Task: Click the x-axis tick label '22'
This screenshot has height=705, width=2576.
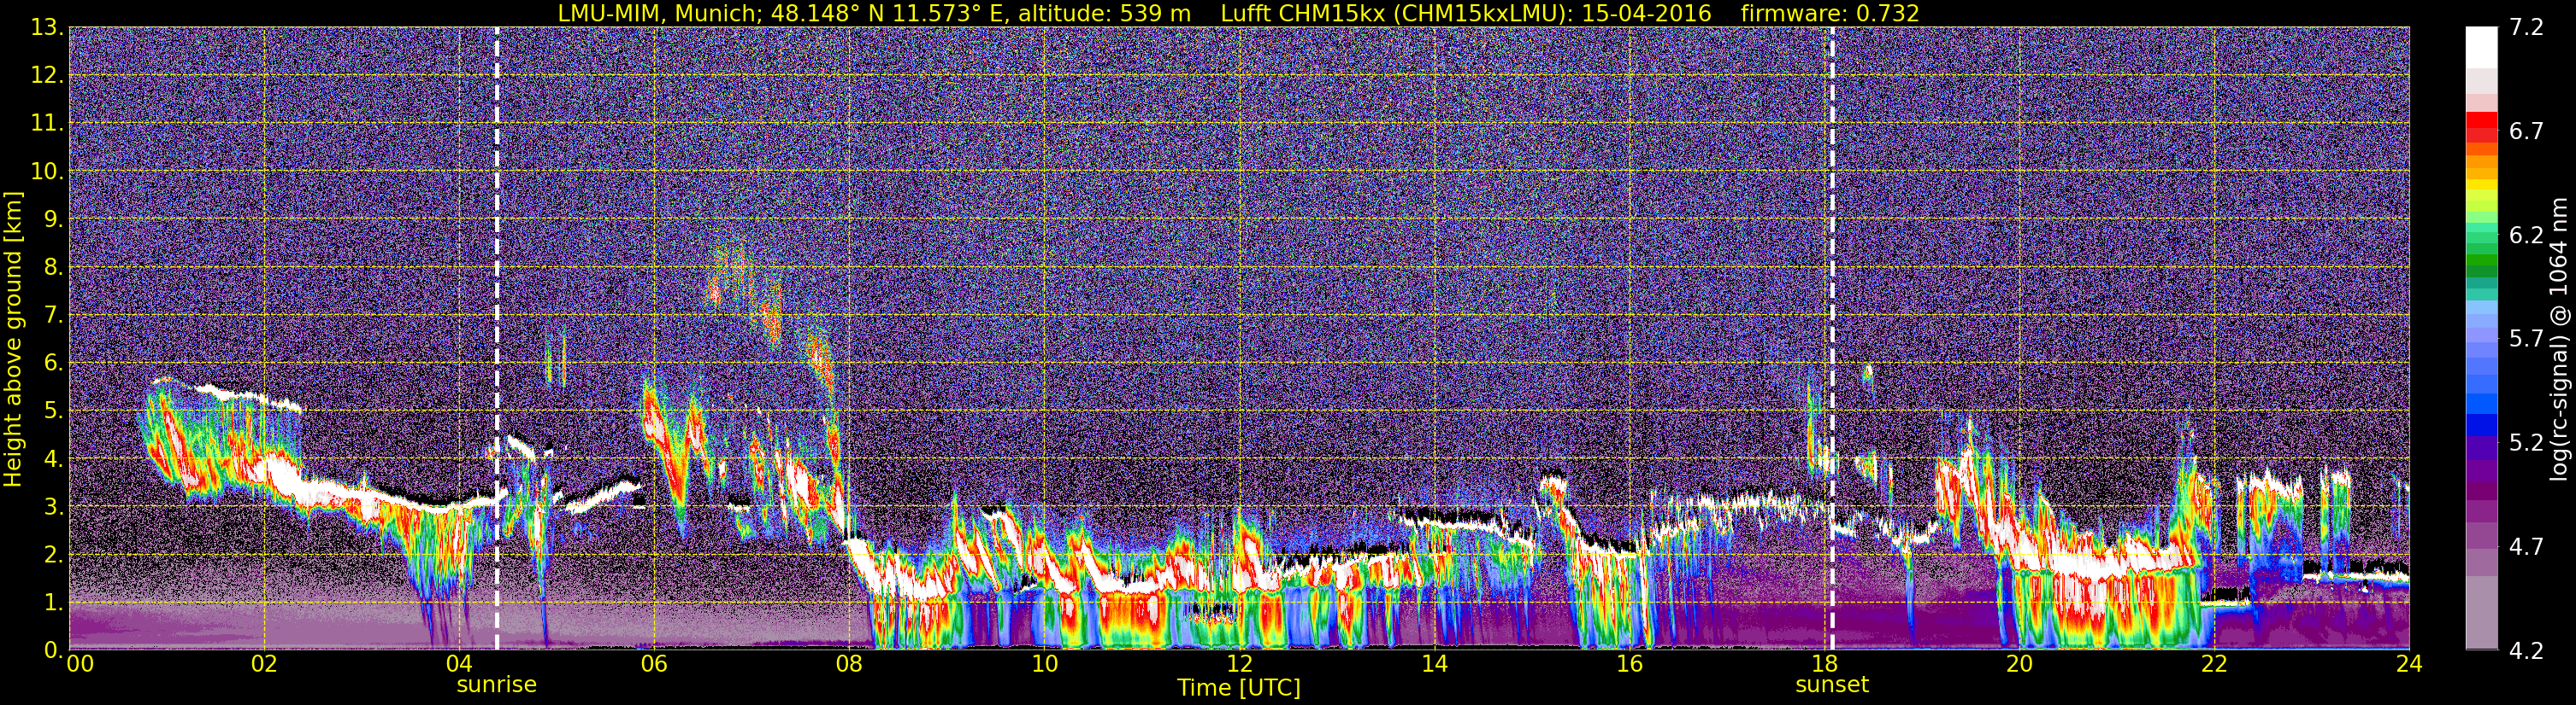Action: 2214,664
